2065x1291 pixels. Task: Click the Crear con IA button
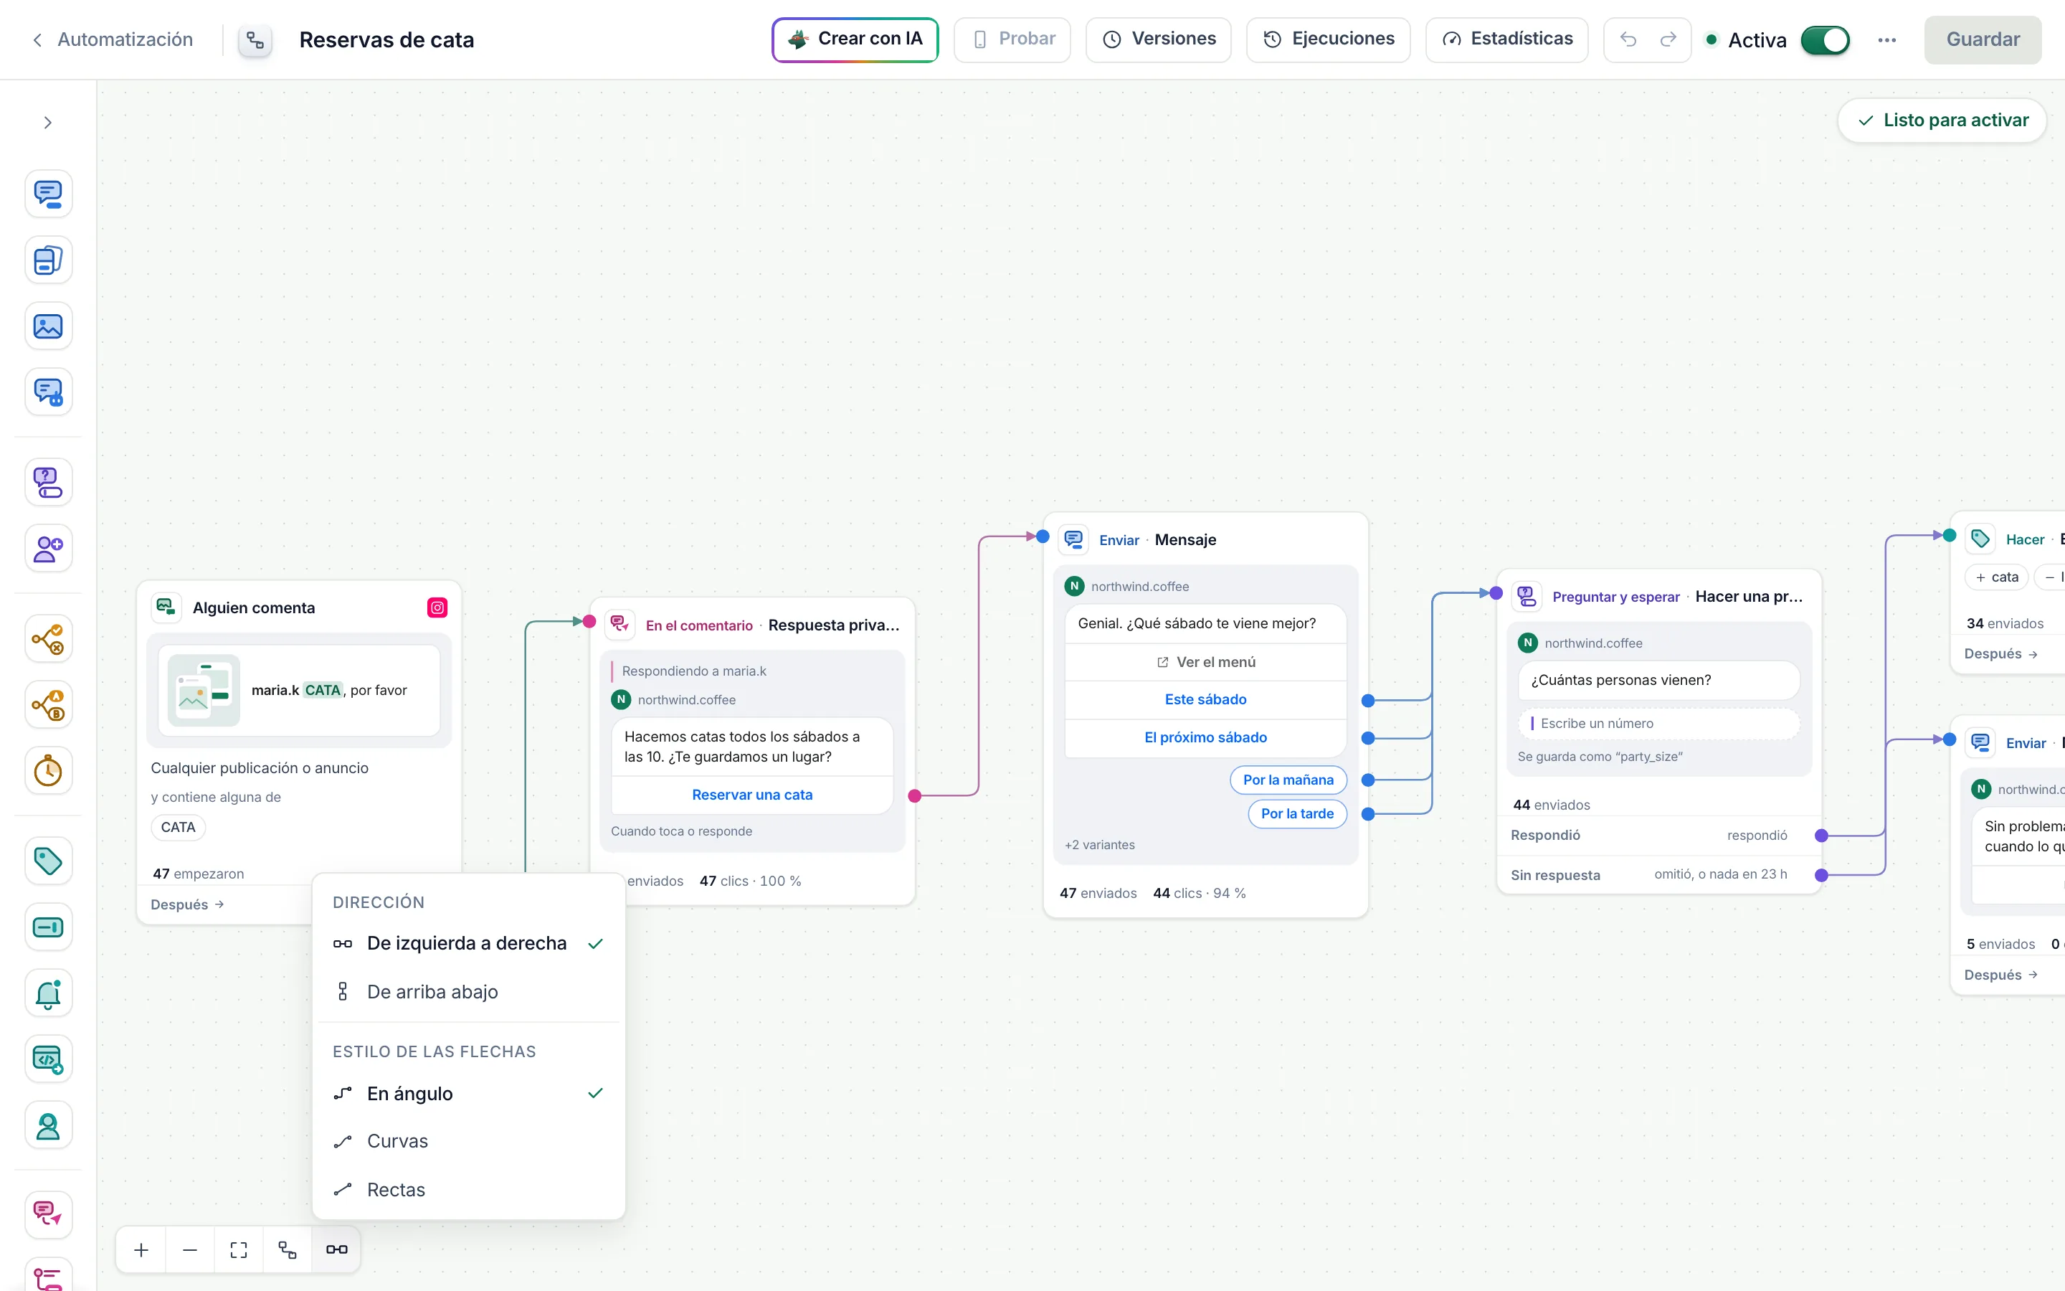click(x=855, y=39)
